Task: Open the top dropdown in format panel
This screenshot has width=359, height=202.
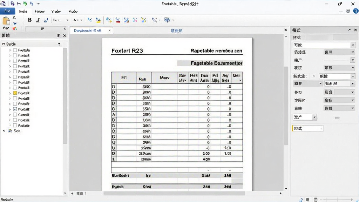Action: click(353, 45)
